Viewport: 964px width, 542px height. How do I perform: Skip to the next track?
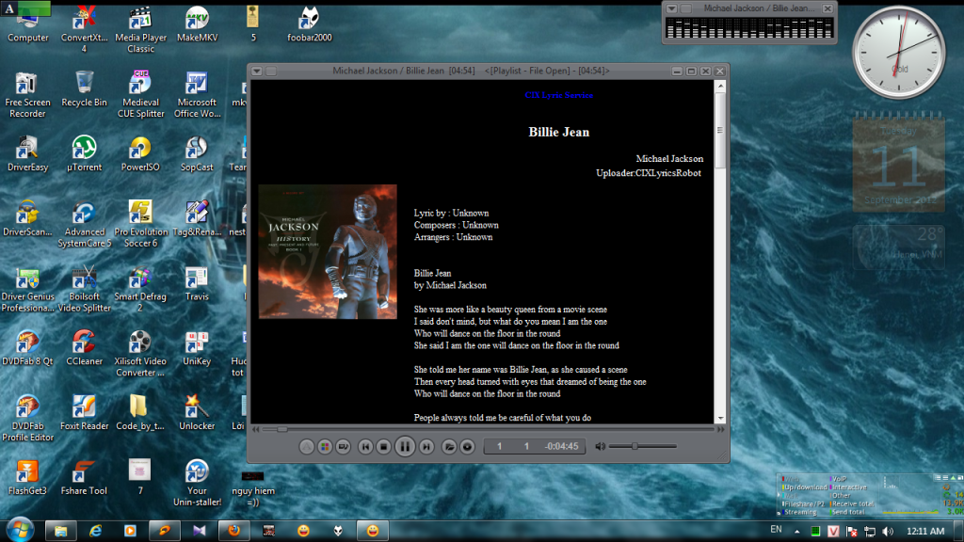(426, 447)
